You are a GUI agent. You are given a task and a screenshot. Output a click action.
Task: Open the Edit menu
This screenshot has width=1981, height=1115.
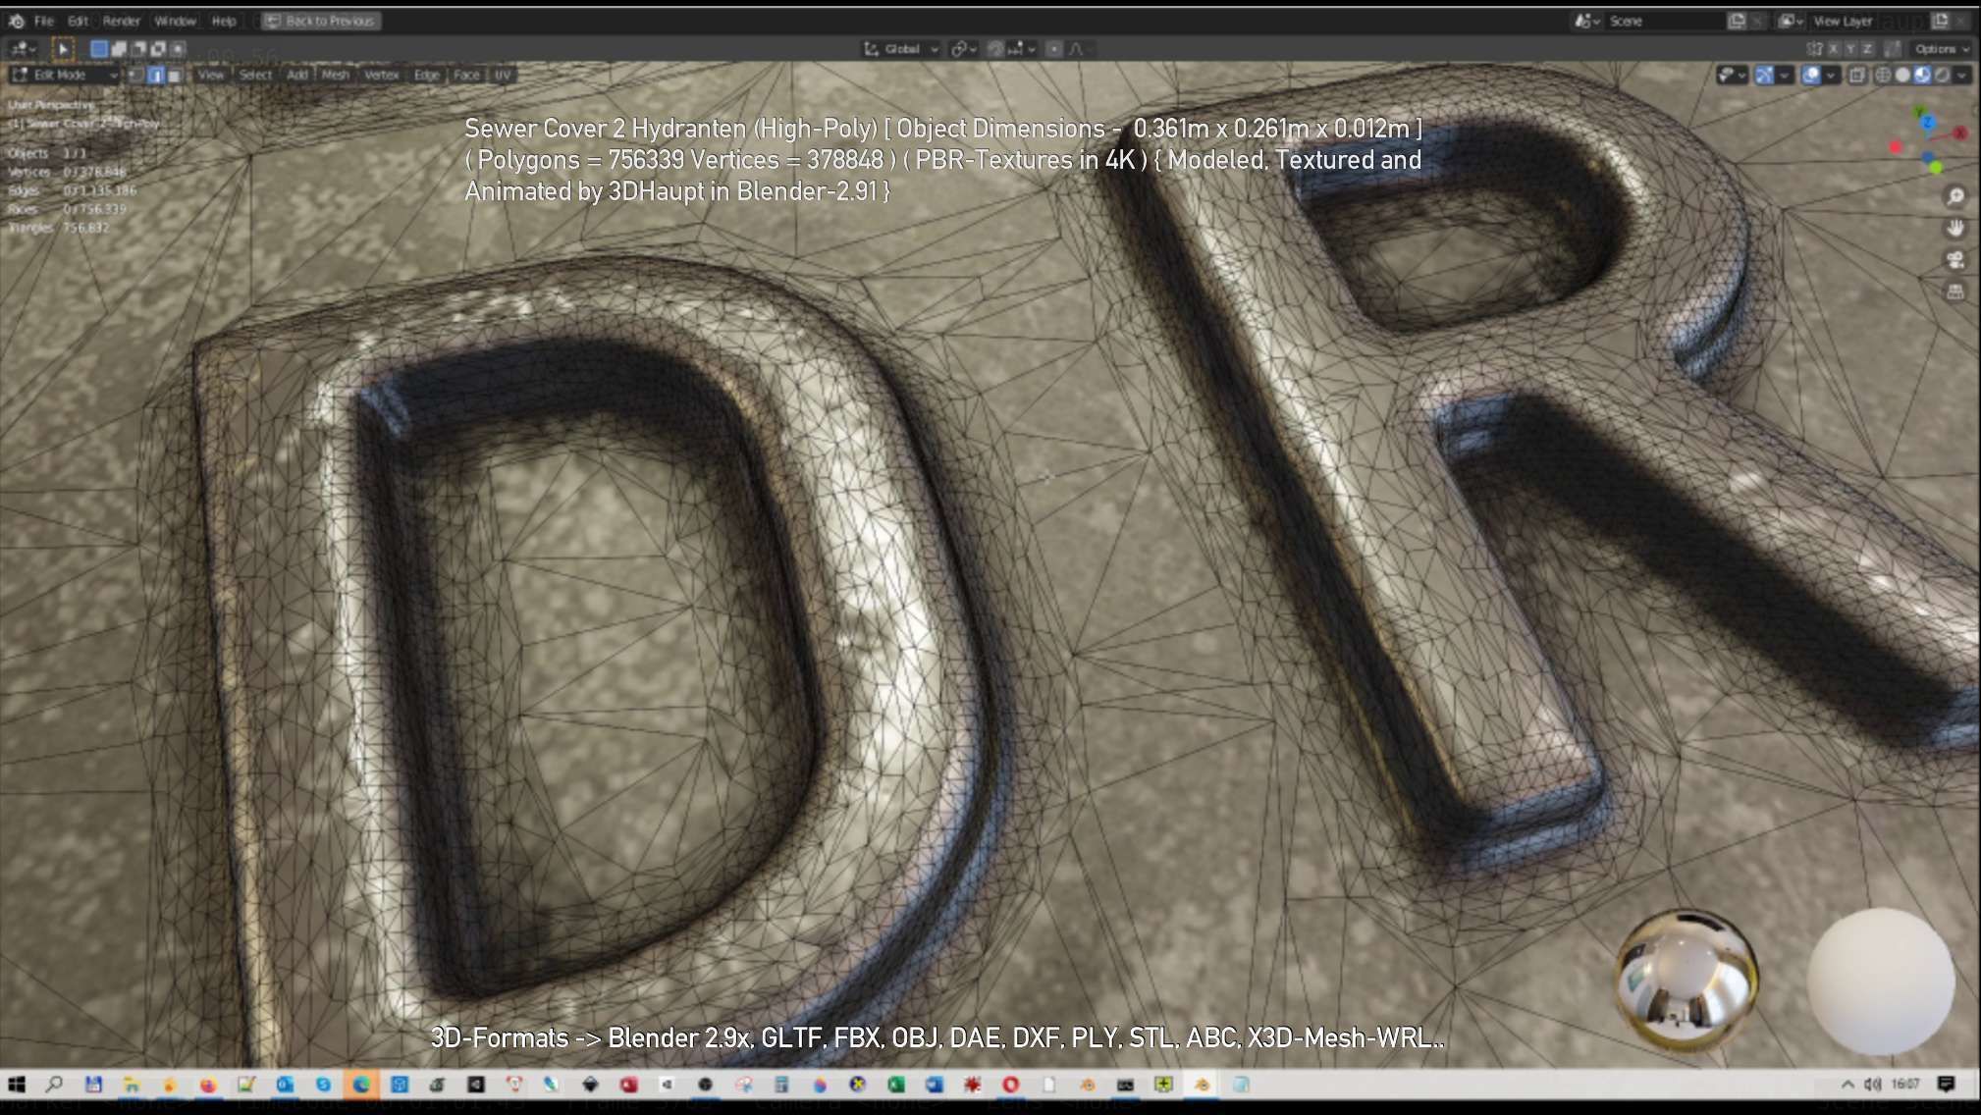79,21
